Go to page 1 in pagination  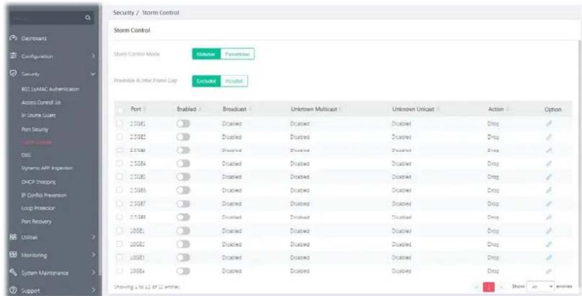tap(489, 287)
